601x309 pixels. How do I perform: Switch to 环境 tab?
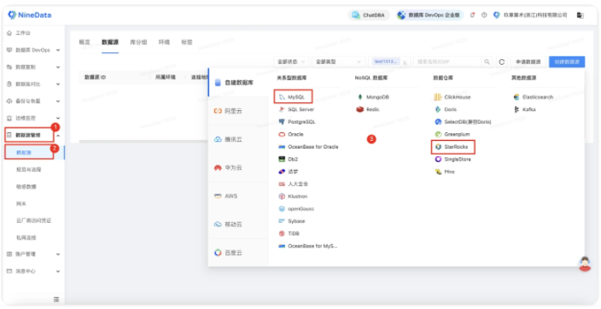[x=164, y=42]
